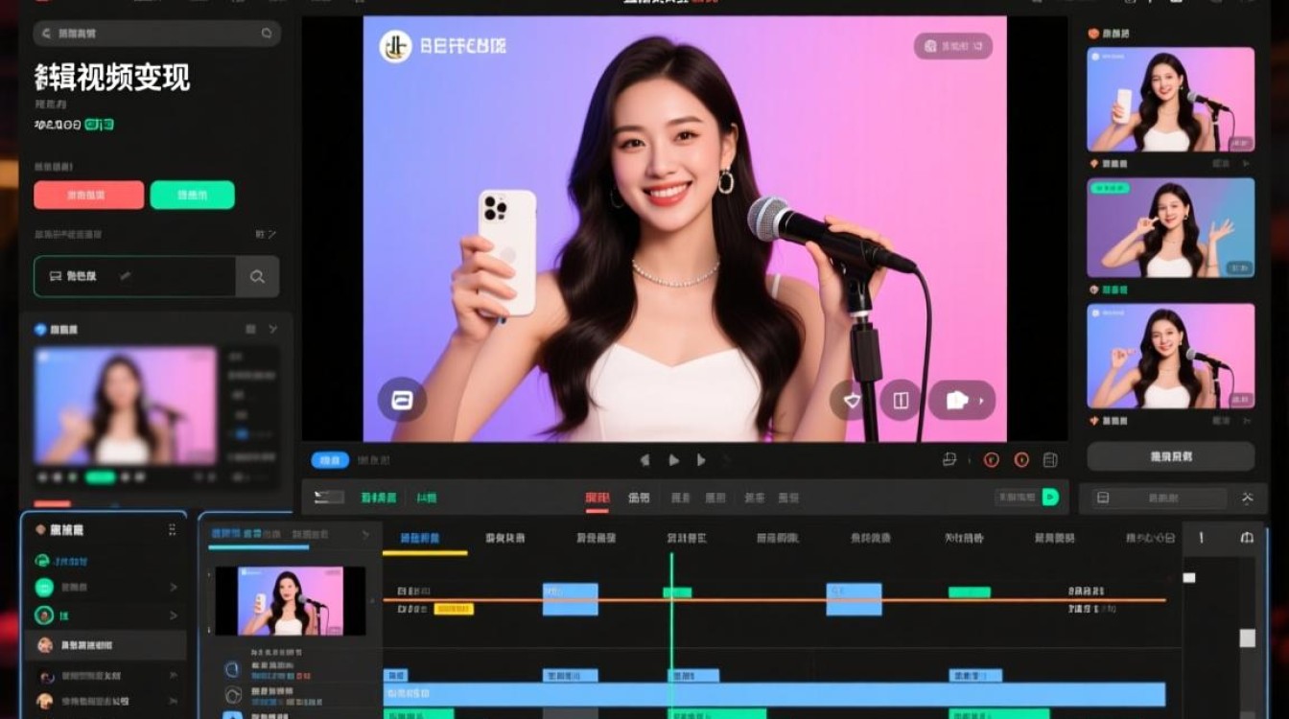Click the green square button ending the middle toolbar
The height and width of the screenshot is (719, 1289).
tap(1050, 497)
